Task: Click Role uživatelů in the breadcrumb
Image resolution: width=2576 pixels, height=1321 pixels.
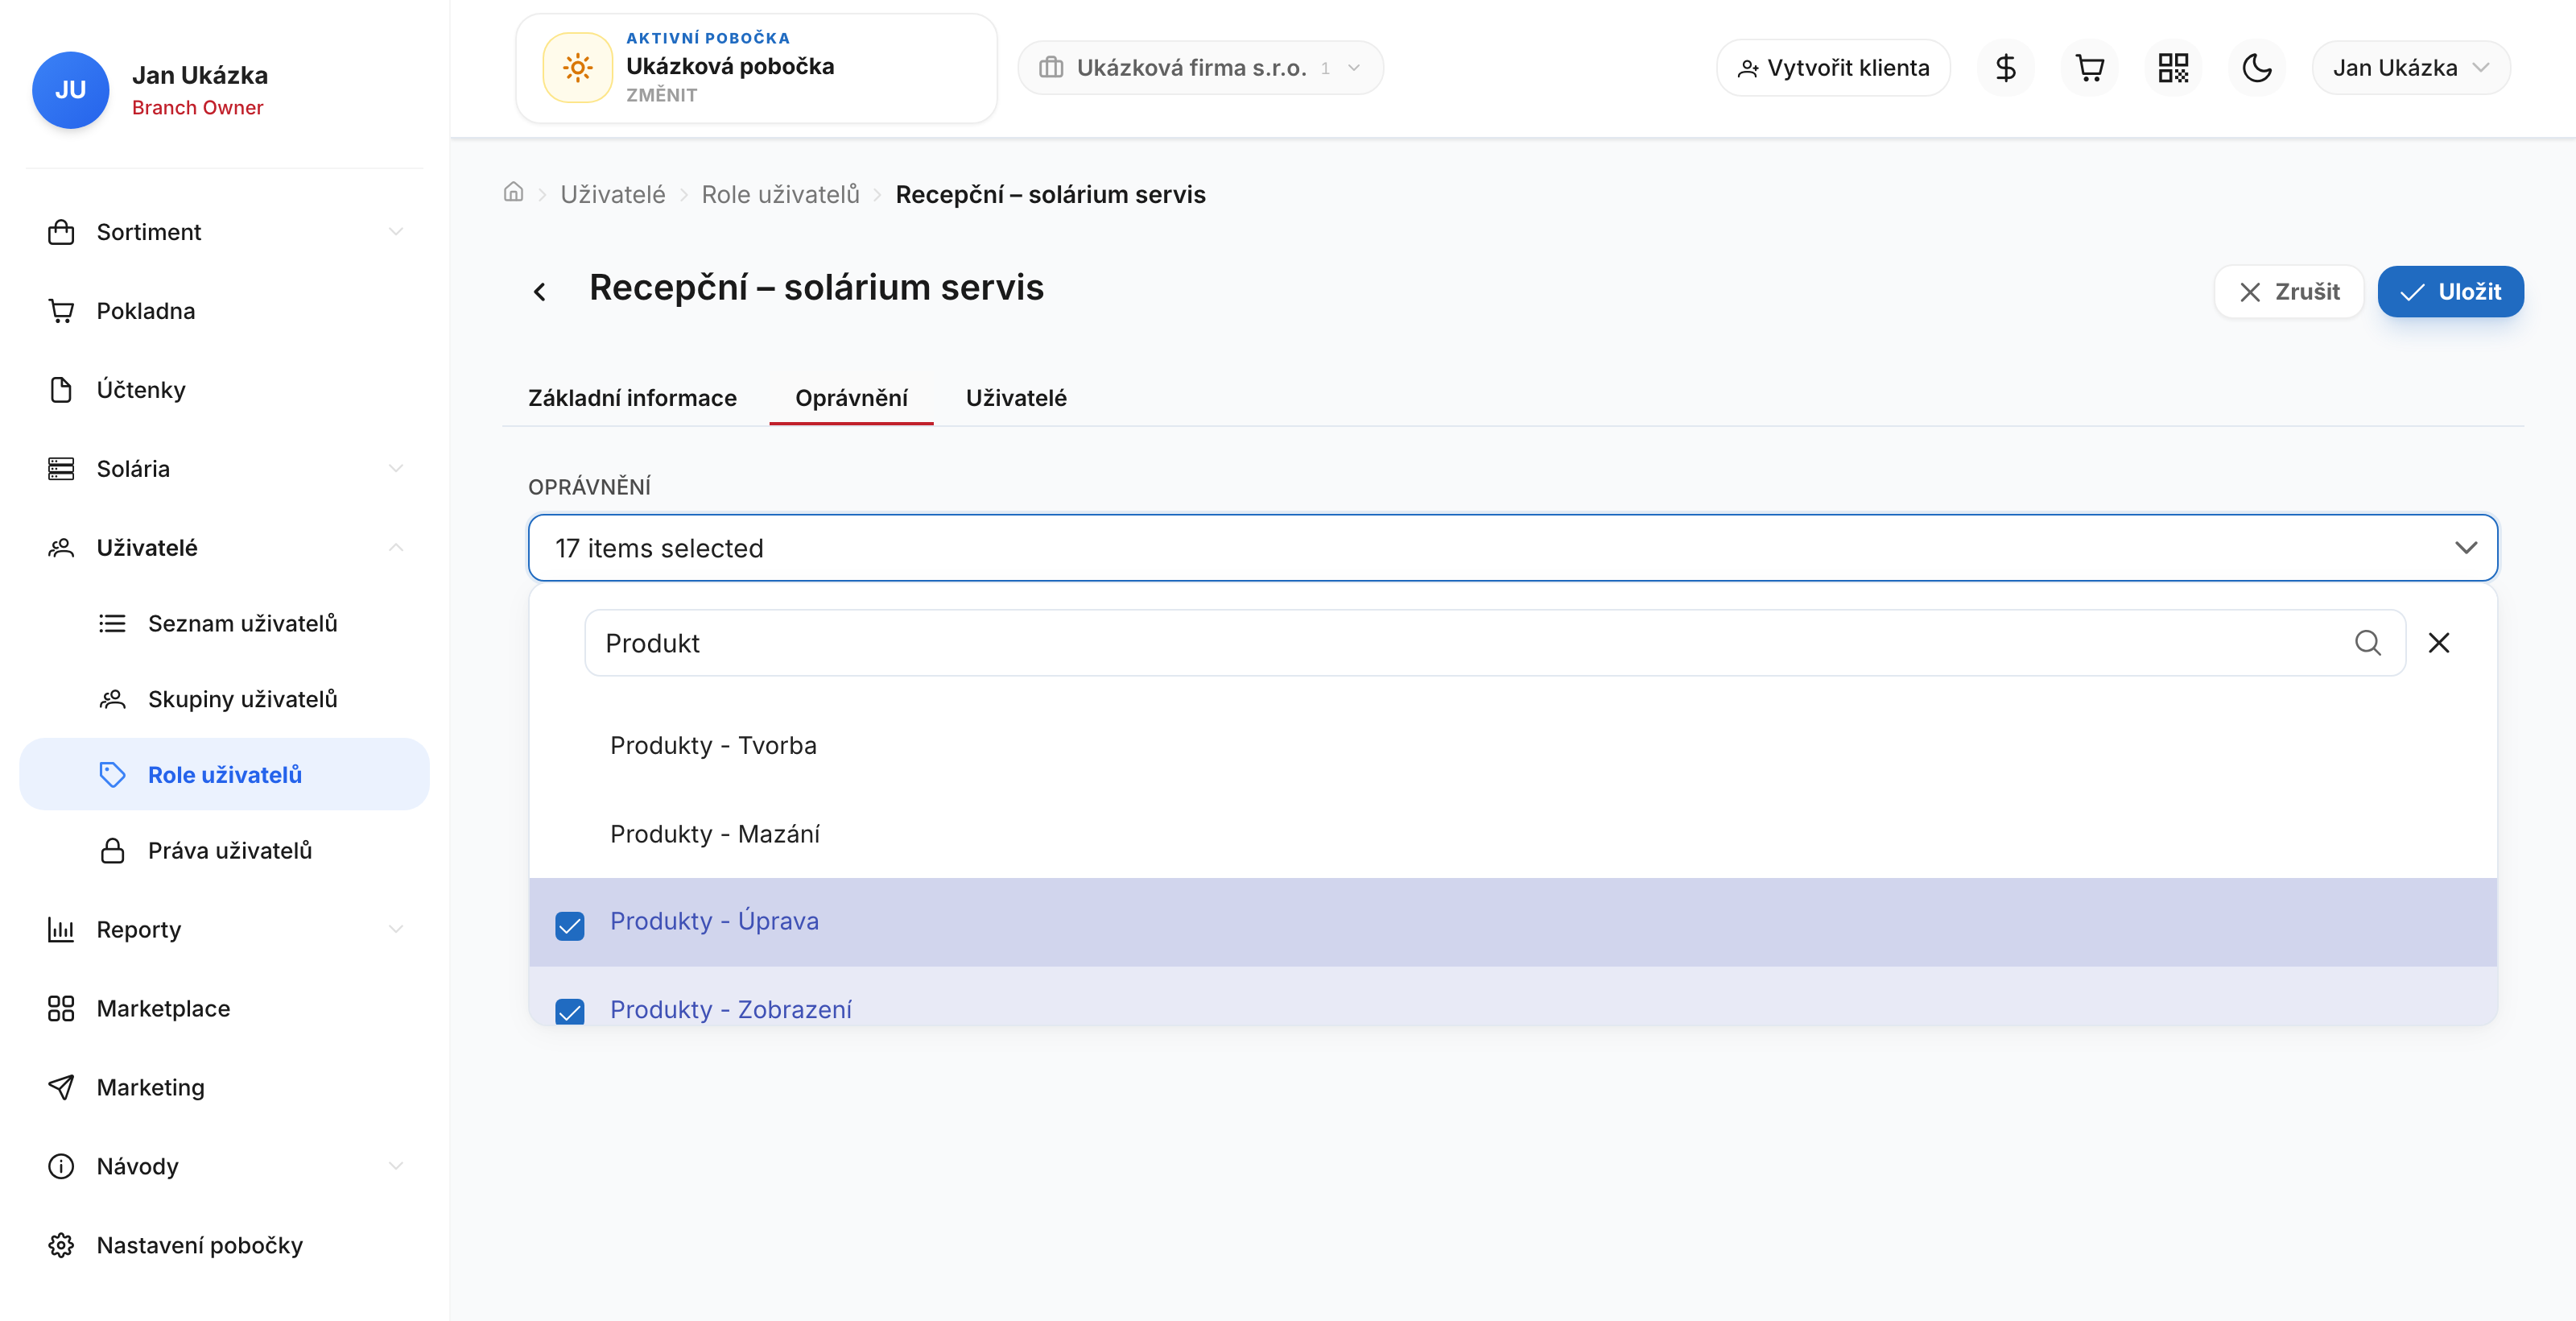Action: 780,194
